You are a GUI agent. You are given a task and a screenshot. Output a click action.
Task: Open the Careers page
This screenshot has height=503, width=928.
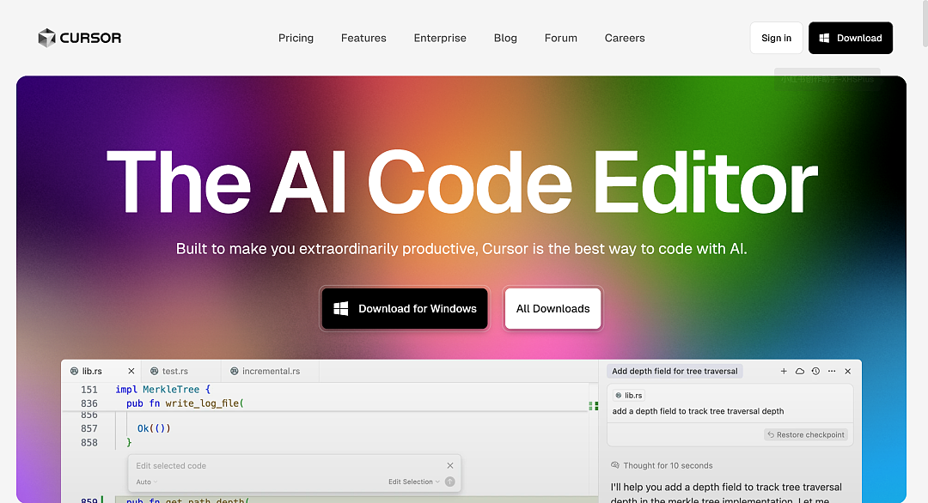point(625,38)
